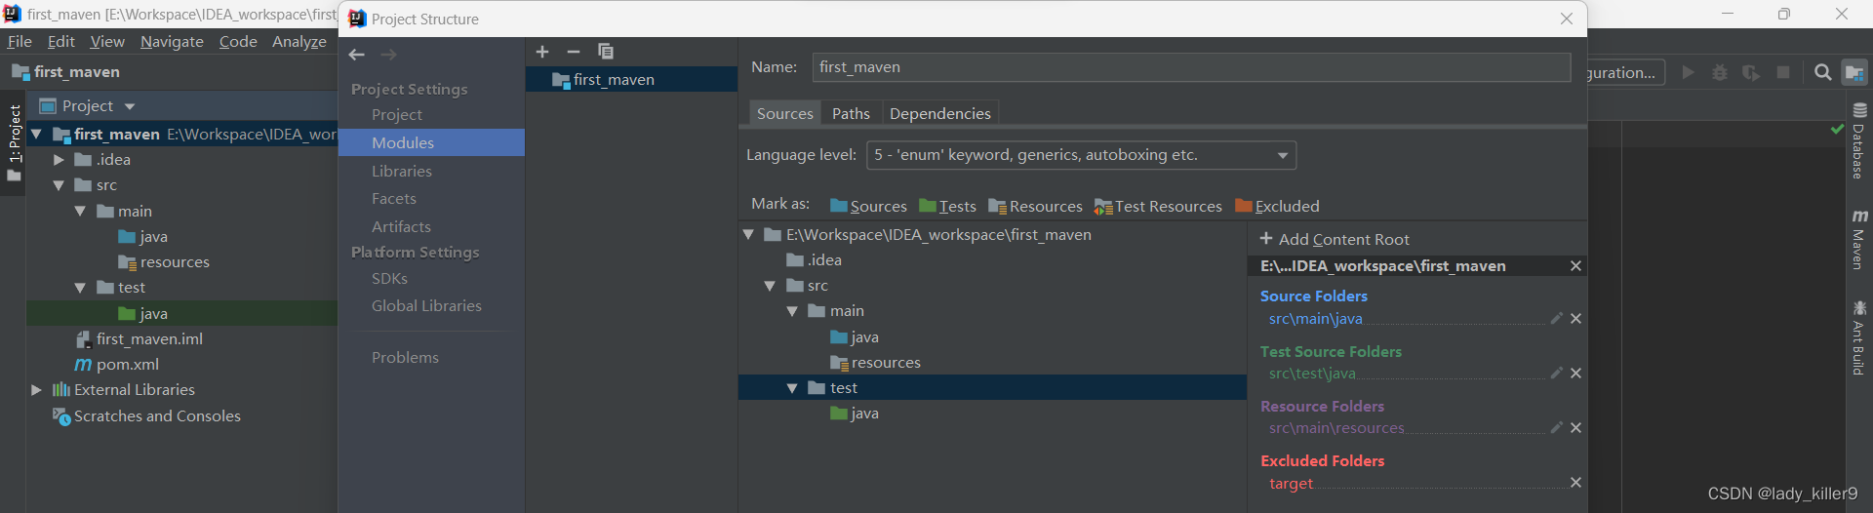Click the module Name input field
Image resolution: width=1873 pixels, height=513 pixels.
(1190, 67)
